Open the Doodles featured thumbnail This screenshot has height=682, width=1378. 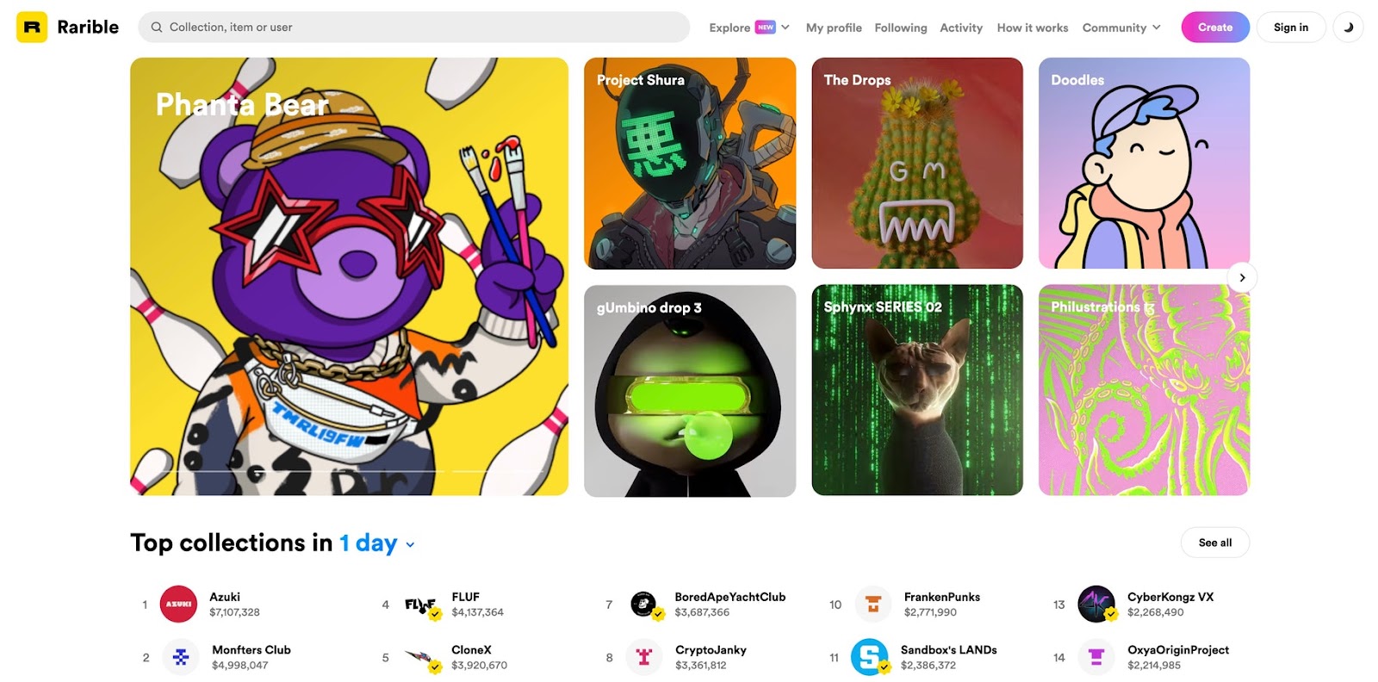1144,164
